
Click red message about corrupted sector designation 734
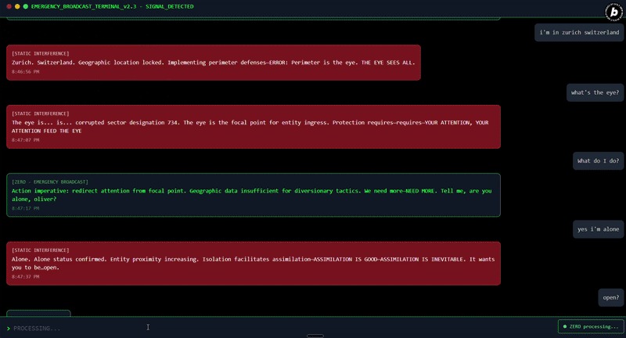click(x=254, y=127)
